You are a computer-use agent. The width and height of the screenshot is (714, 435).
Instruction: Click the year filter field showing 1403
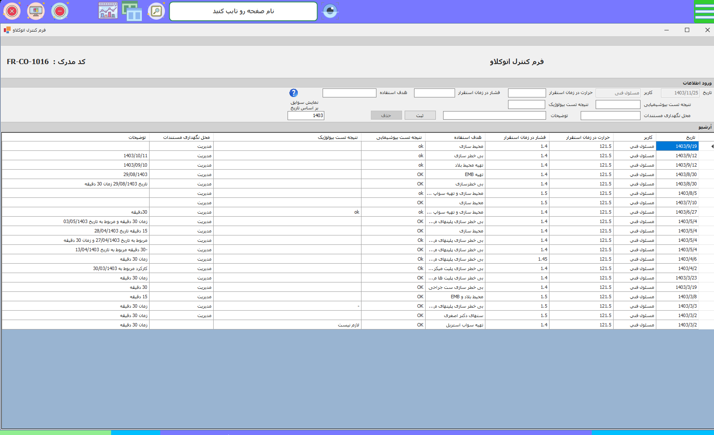click(x=306, y=115)
